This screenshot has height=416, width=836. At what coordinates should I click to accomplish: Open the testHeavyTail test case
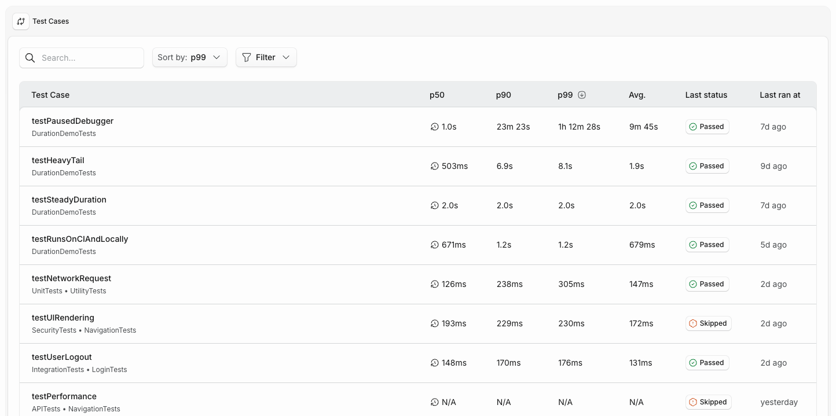pyautogui.click(x=58, y=160)
